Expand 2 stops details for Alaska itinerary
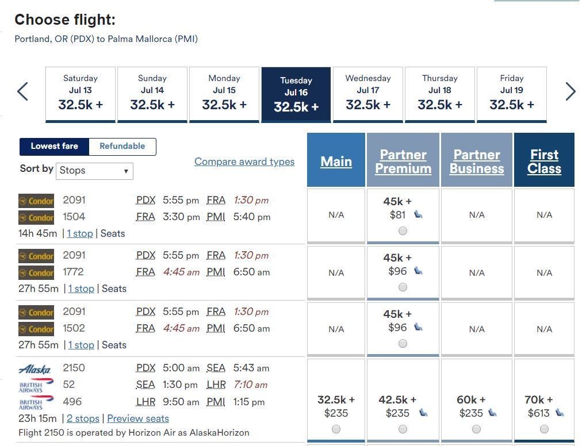 [83, 418]
